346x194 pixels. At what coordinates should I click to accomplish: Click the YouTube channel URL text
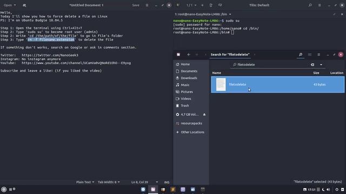[76, 63]
